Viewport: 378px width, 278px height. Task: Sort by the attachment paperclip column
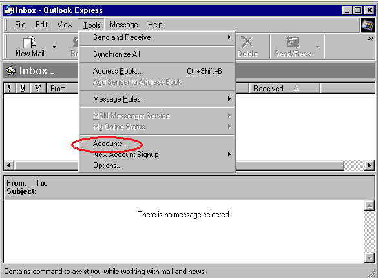pos(23,89)
